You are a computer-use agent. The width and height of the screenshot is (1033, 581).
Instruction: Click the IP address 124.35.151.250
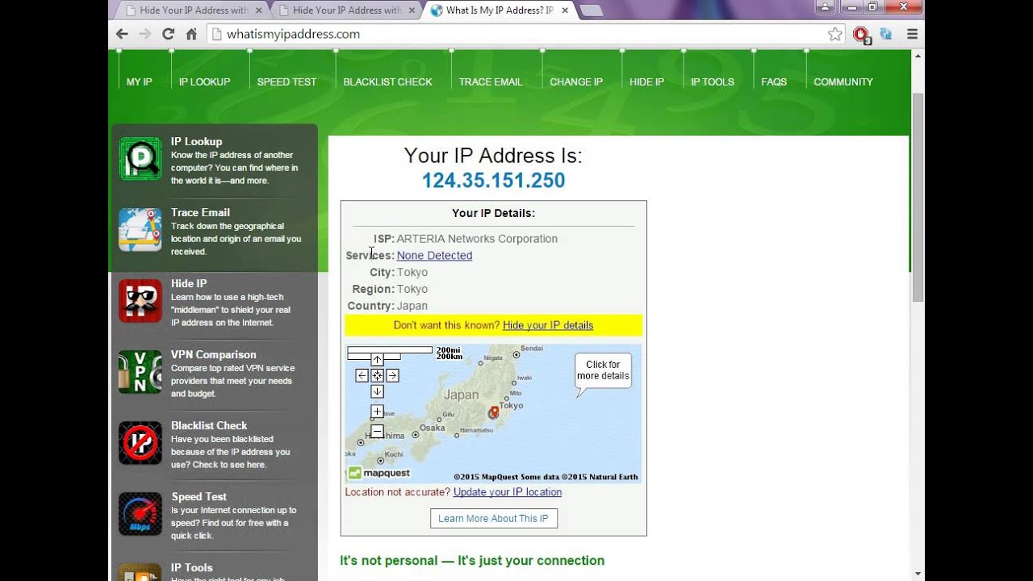coord(493,181)
